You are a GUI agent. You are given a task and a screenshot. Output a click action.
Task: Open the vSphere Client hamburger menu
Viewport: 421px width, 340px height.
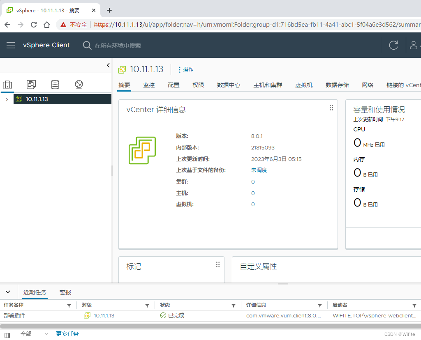point(11,45)
